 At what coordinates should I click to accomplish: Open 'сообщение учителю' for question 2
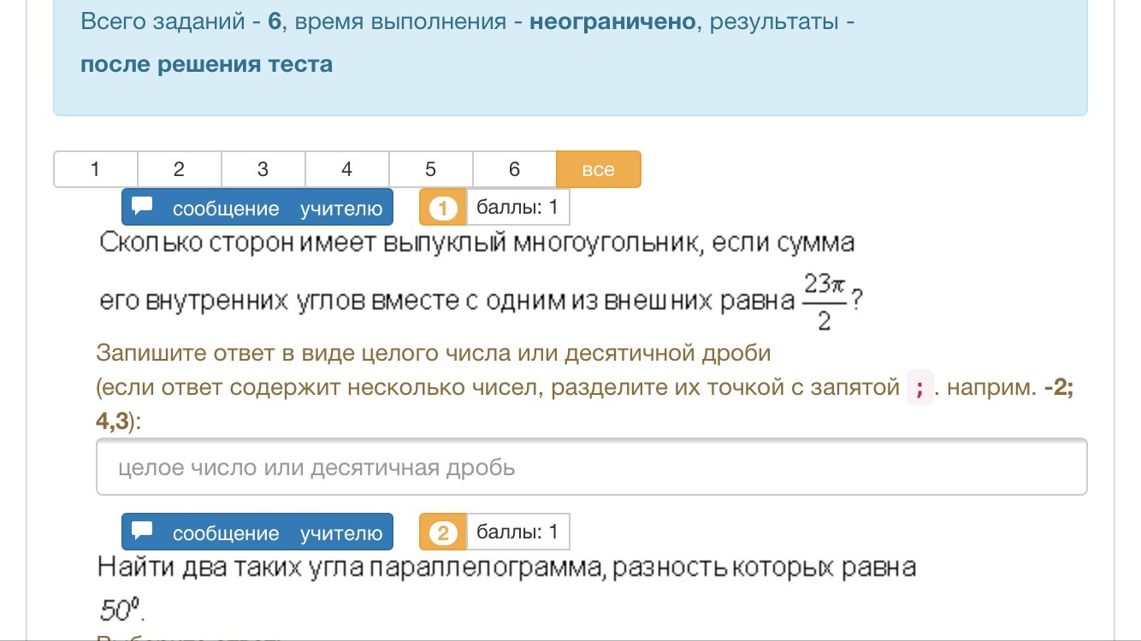click(x=257, y=532)
